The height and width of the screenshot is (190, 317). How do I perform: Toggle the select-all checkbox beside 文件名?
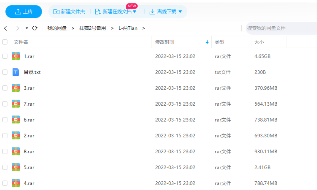click(5, 42)
